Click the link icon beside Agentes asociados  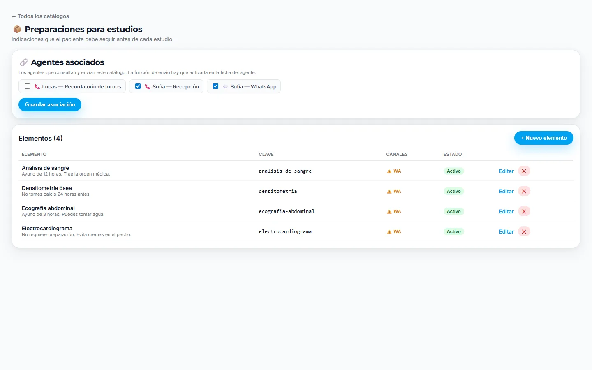coord(24,62)
